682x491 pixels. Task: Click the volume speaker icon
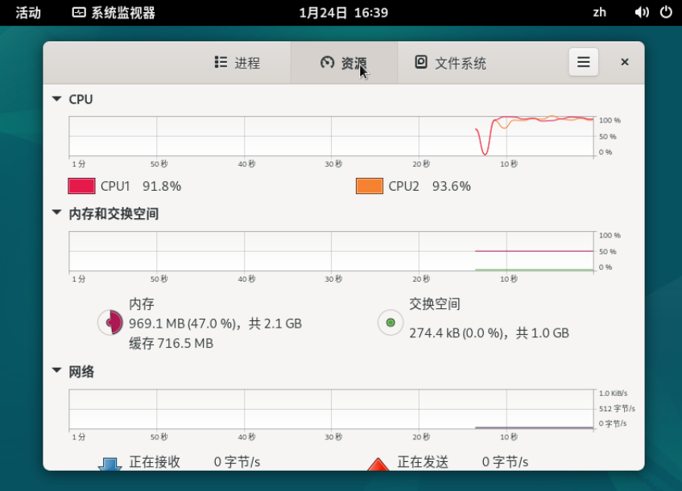tap(642, 13)
